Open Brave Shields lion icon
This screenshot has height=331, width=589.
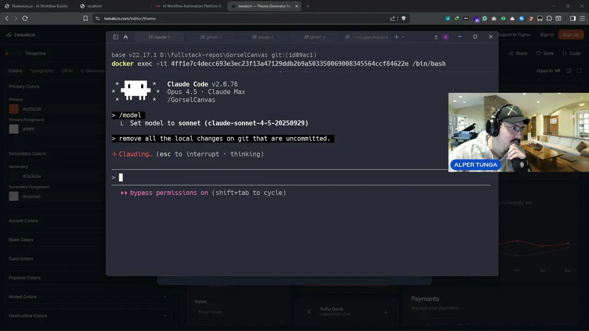coord(404,18)
